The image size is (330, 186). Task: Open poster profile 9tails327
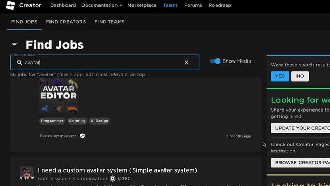click(68, 136)
